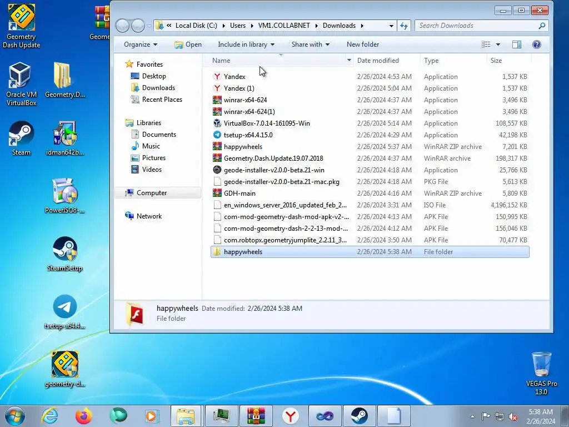Screen dimensions: 569x427
Task: Open Name column filter dropdown arrow
Action: point(349,60)
